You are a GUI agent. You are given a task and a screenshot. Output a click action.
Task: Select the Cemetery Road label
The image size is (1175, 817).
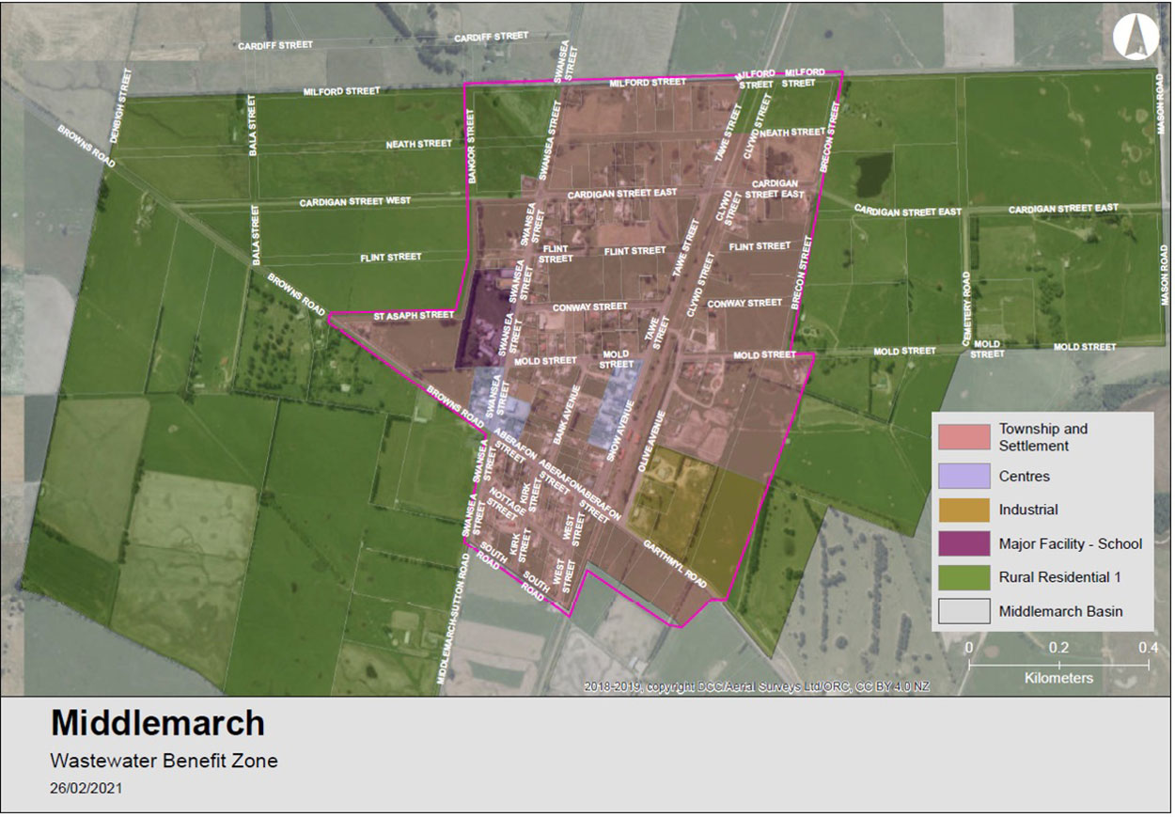click(x=965, y=308)
